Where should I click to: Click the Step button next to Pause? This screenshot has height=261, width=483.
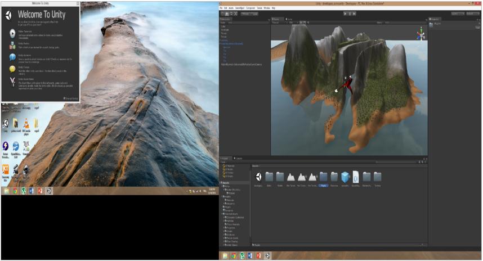(355, 13)
